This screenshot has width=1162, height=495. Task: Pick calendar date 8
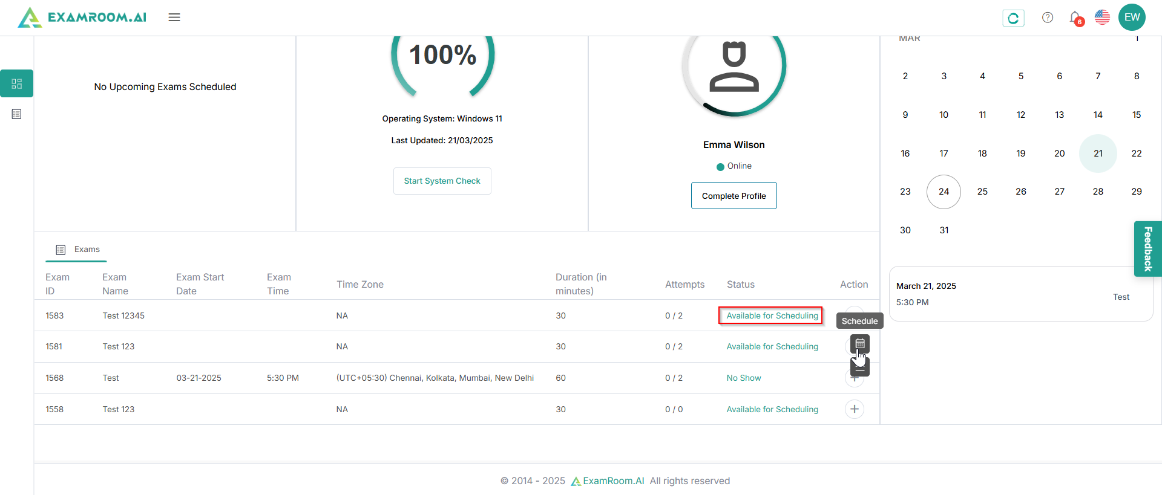coord(1137,76)
